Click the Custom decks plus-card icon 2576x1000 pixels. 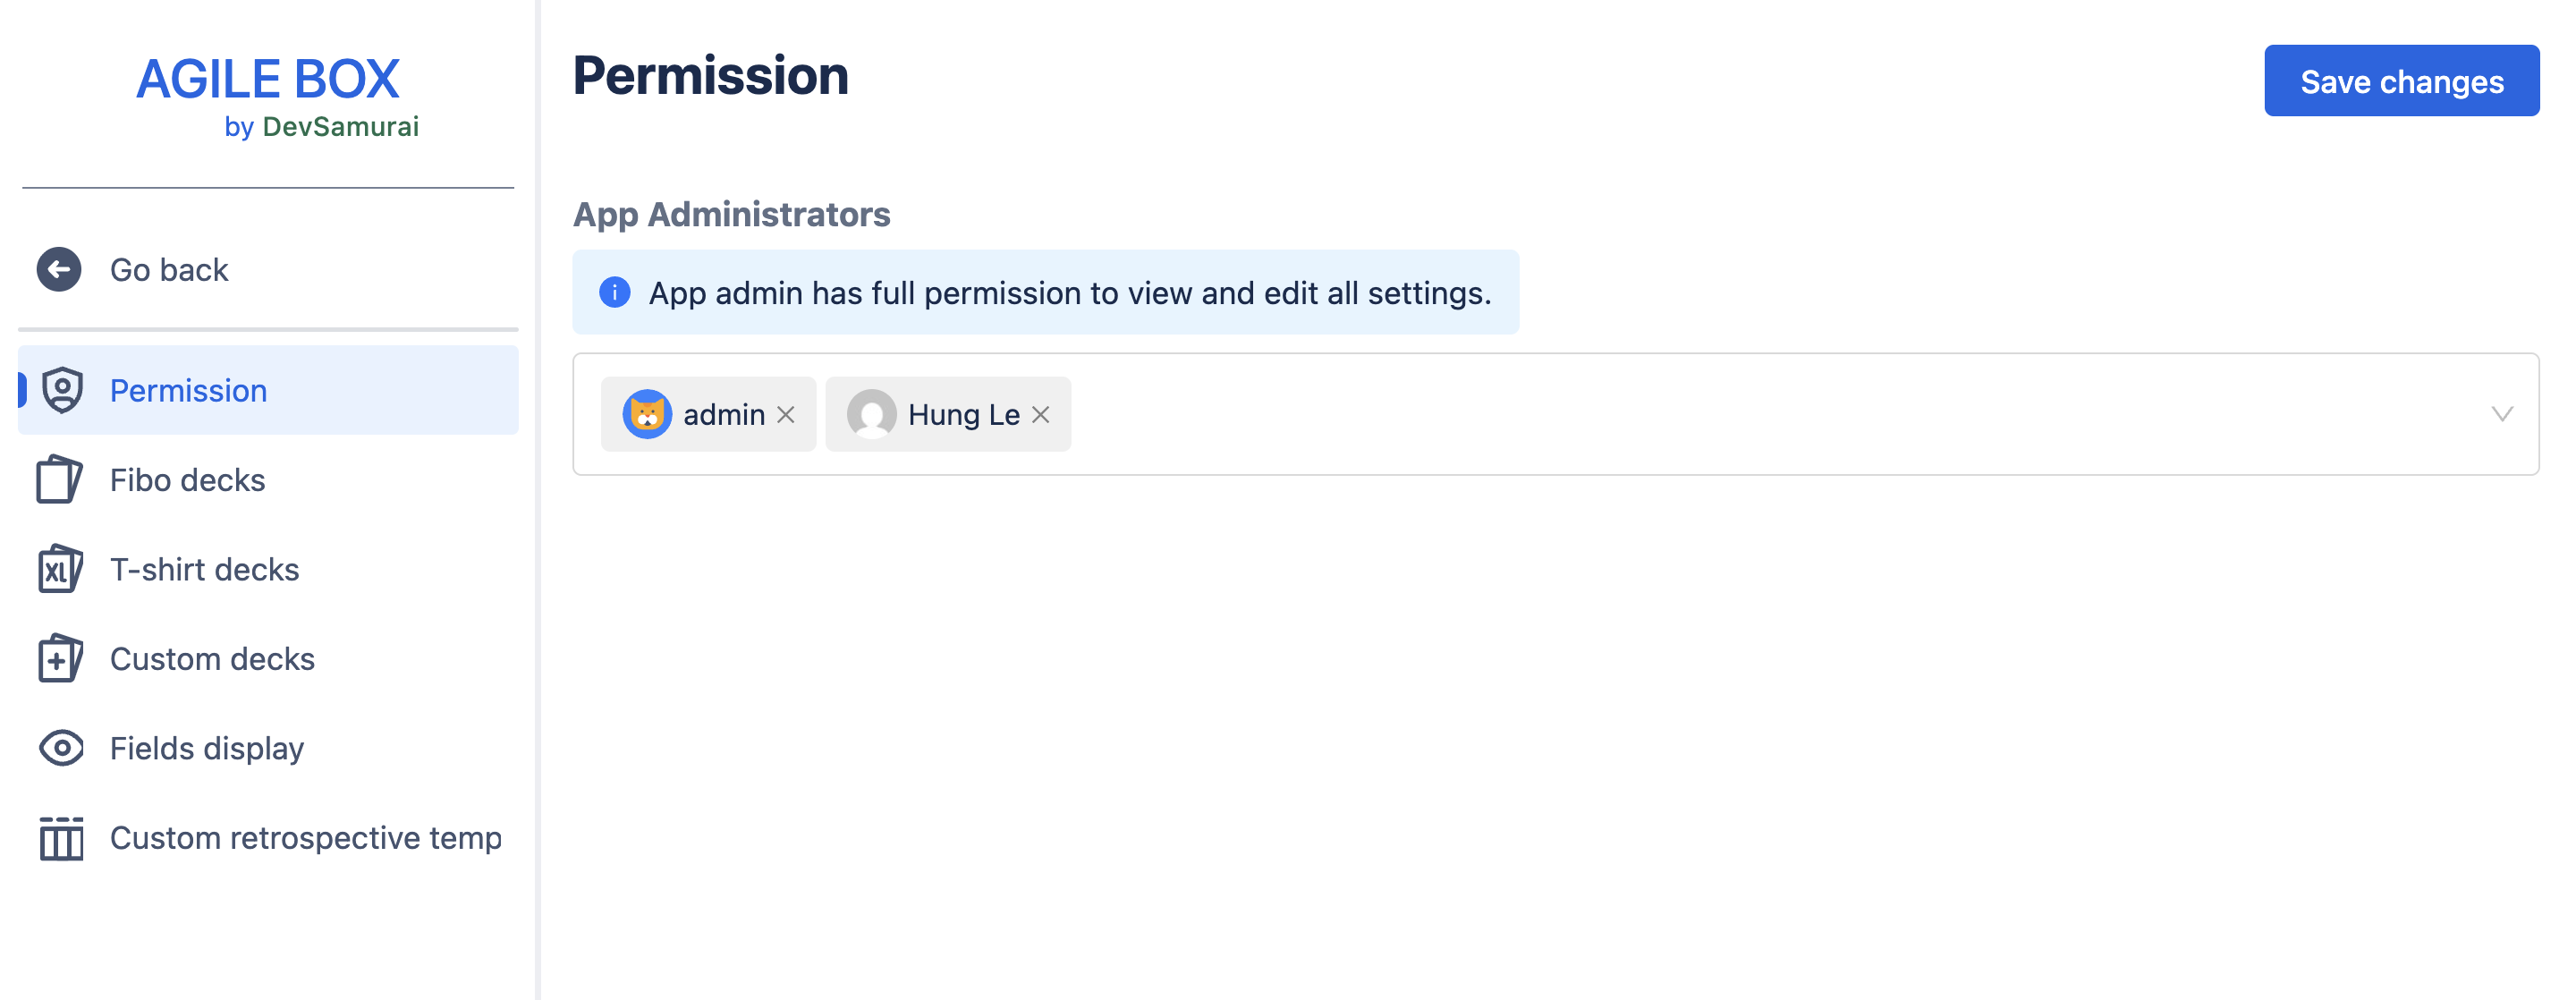pyautogui.click(x=60, y=658)
